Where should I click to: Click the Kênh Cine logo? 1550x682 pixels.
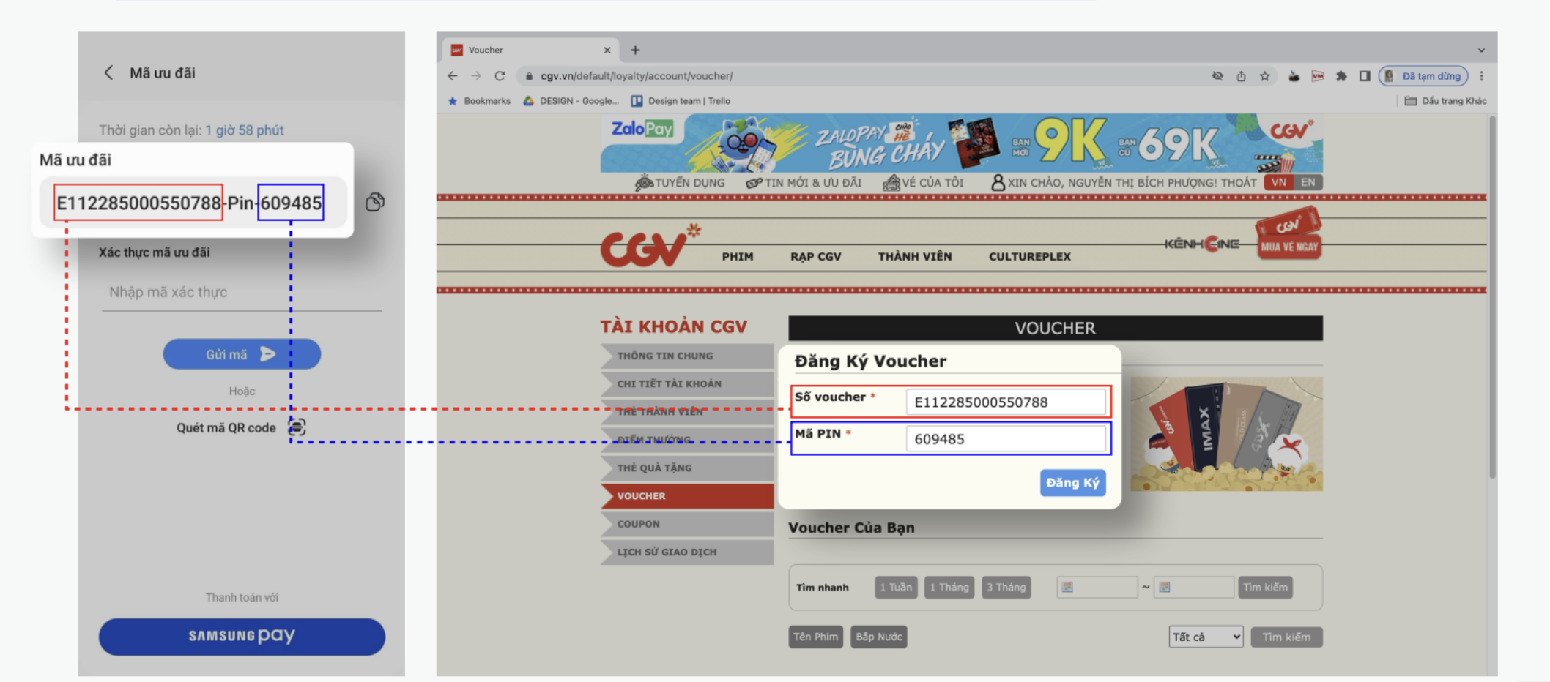click(x=1202, y=244)
